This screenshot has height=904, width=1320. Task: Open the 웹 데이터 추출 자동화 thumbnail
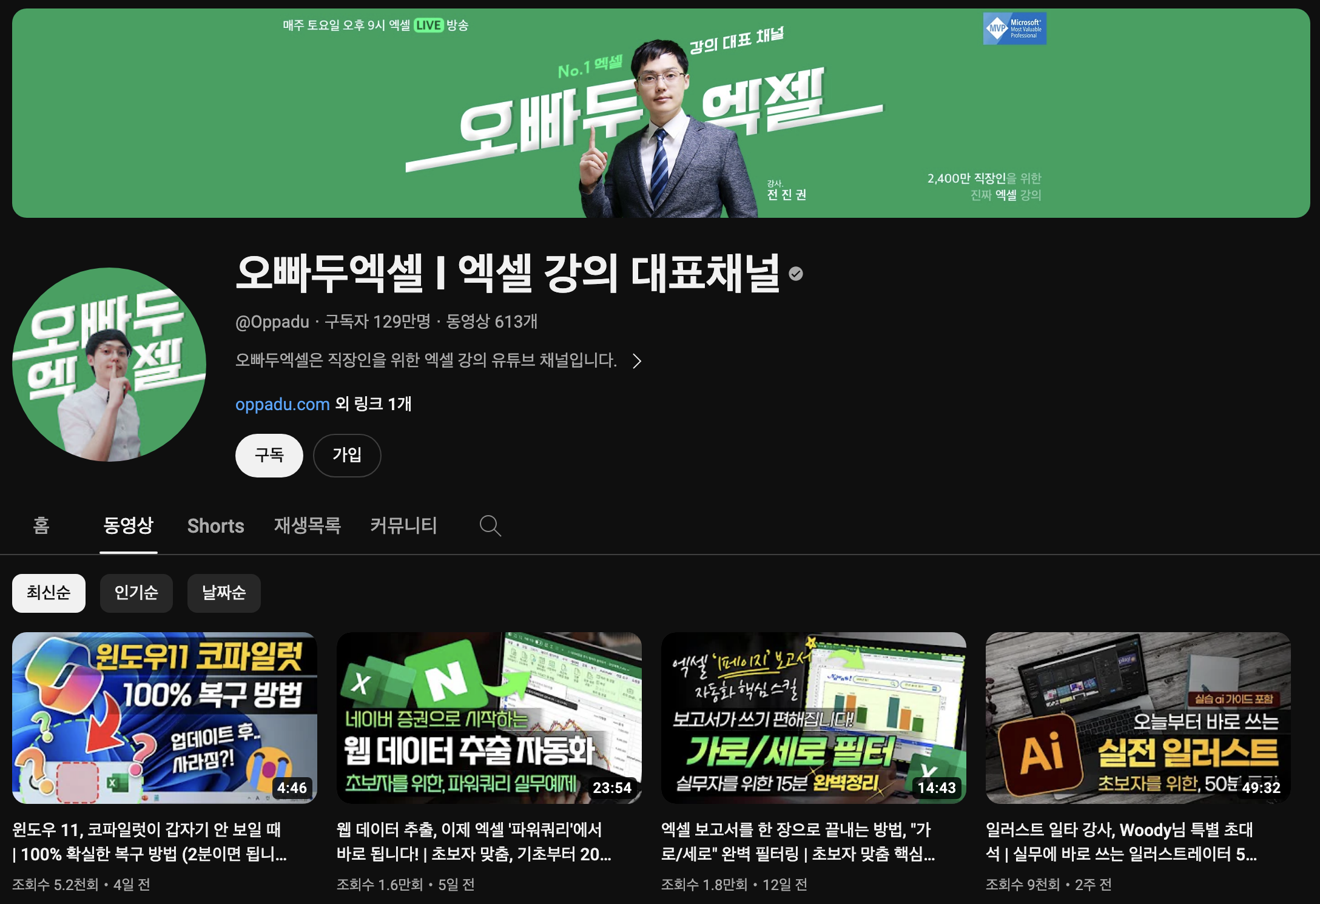(489, 718)
